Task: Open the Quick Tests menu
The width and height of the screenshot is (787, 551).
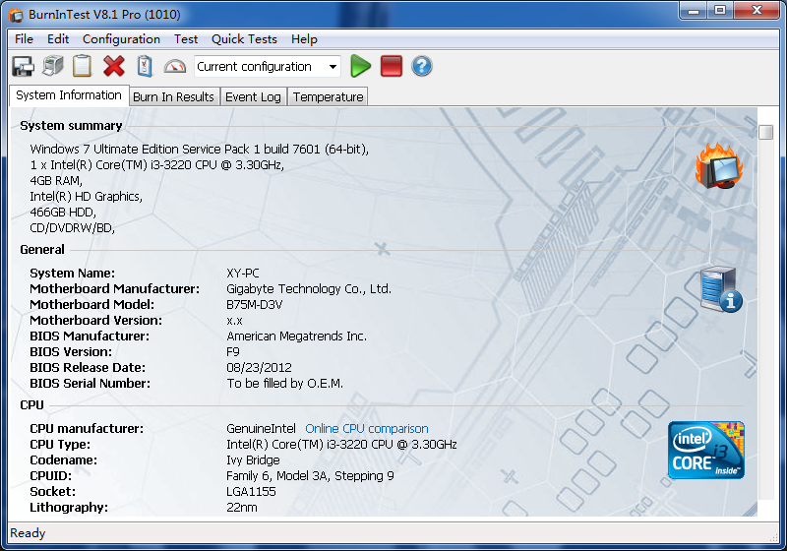Action: pyautogui.click(x=244, y=39)
